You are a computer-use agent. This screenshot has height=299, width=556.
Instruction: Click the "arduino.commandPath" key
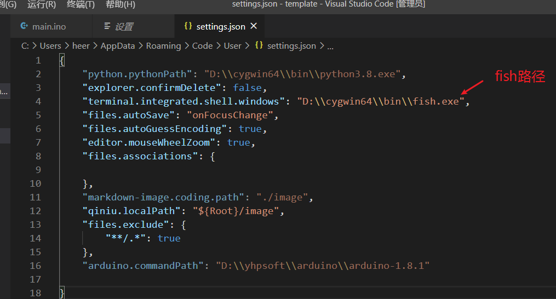tap(143, 266)
